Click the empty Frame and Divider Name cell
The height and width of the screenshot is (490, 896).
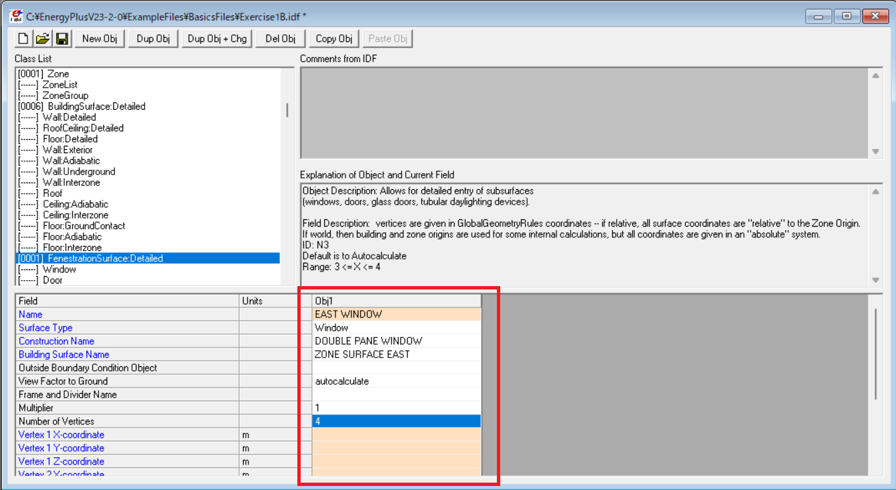396,394
